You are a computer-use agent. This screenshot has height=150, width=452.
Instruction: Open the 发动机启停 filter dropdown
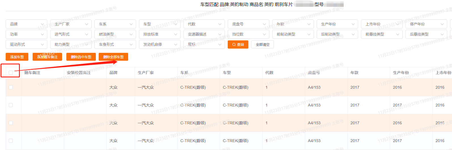coord(160,44)
